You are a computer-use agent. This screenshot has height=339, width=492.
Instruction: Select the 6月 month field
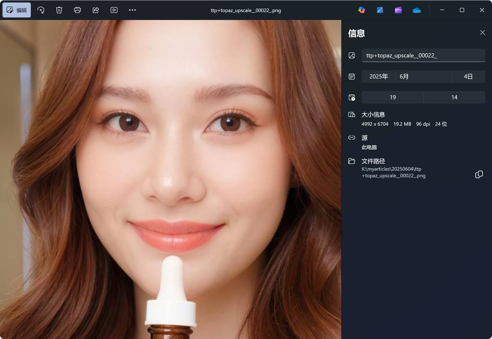pos(423,76)
